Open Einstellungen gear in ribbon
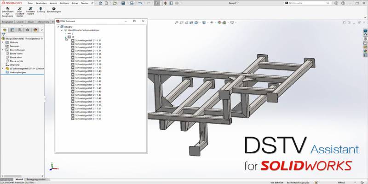368x184 pixels. point(54,10)
